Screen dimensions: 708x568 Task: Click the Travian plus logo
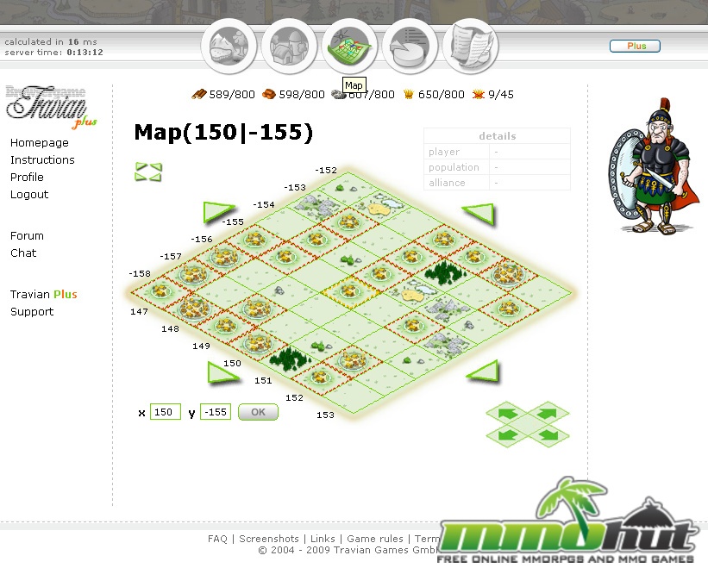click(52, 107)
